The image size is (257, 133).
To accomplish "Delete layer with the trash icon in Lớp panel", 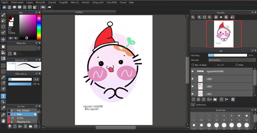I will click(x=233, y=99).
